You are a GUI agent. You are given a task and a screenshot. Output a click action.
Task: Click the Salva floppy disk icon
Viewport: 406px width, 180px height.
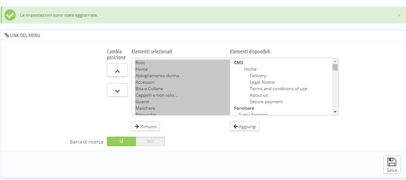(x=391, y=162)
